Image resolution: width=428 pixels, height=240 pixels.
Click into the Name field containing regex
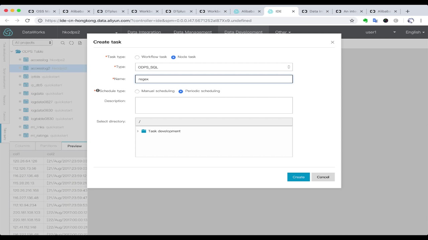214,79
